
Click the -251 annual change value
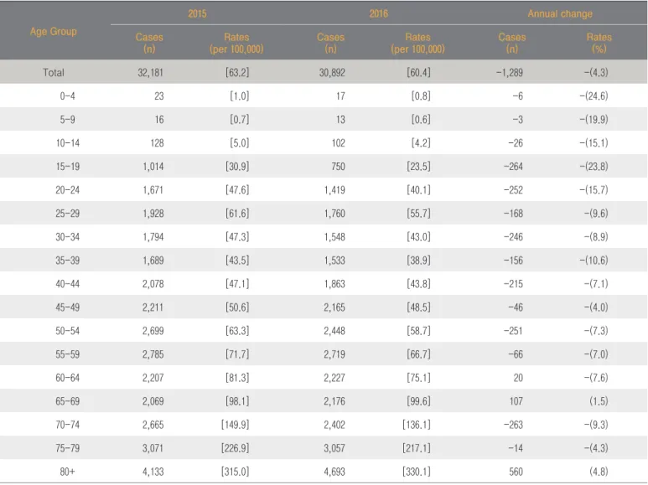pos(513,331)
